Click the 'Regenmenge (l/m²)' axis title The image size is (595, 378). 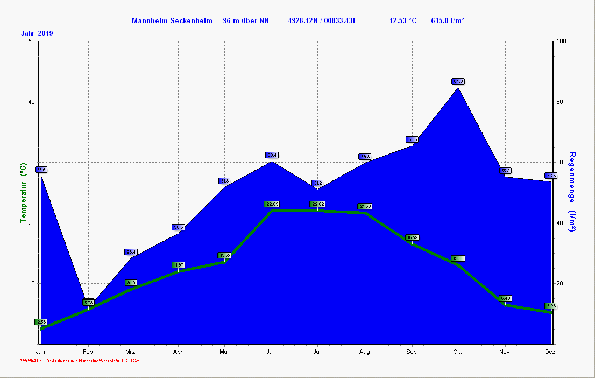point(572,192)
